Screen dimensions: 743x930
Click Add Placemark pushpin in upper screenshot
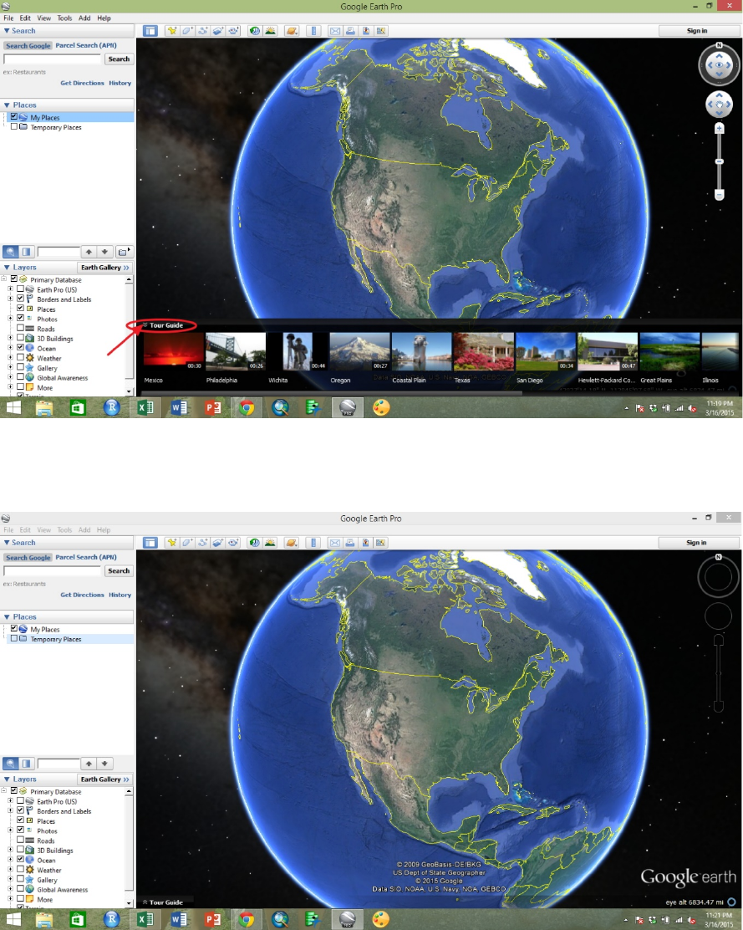[x=172, y=31]
